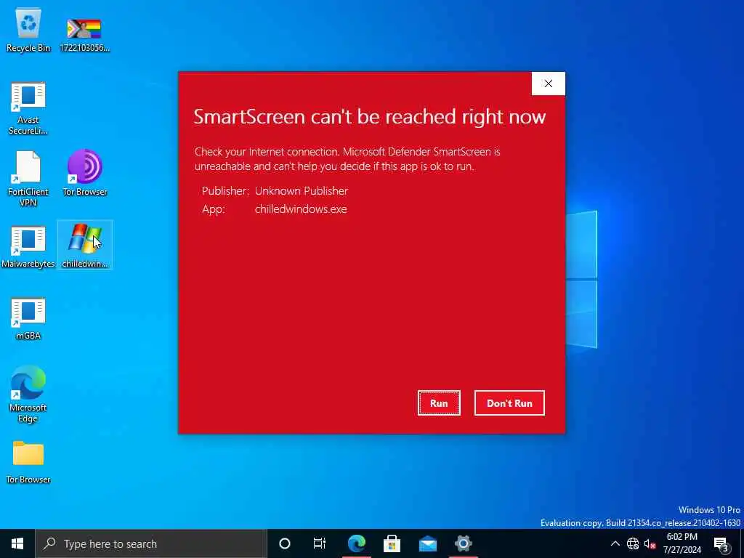This screenshot has width=744, height=558.
Task: Select the mGBA desktop shortcut
Action: click(28, 319)
